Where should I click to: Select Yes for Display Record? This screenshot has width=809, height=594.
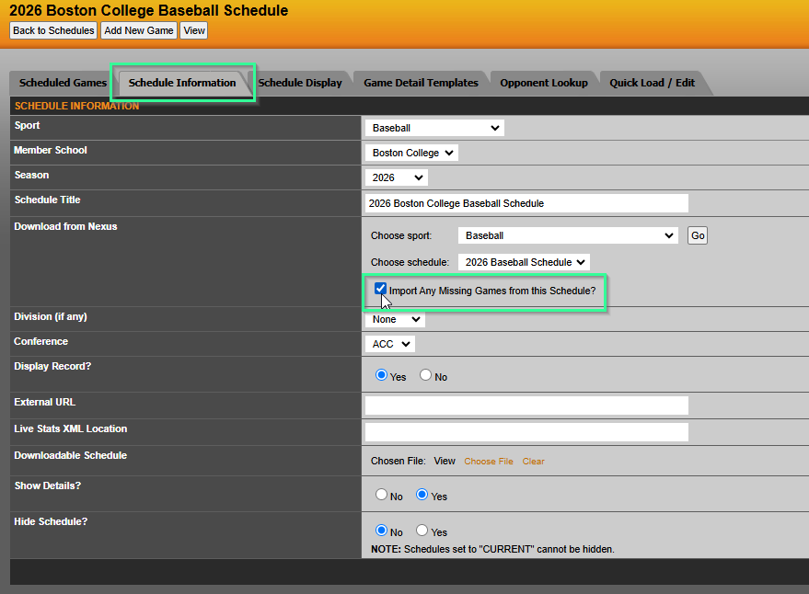click(381, 375)
